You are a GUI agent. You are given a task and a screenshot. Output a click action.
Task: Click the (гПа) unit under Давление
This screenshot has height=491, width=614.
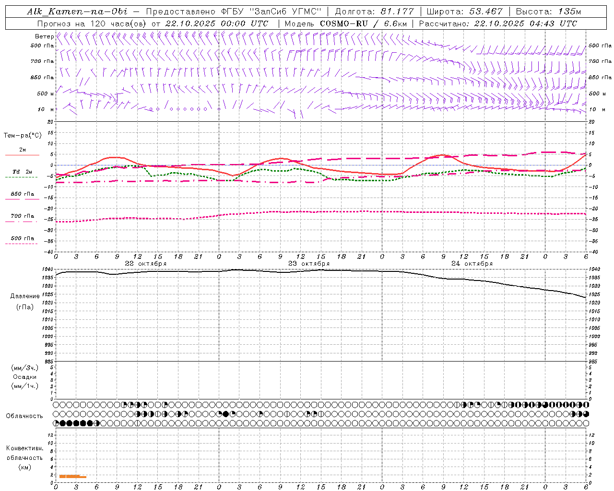(x=25, y=307)
